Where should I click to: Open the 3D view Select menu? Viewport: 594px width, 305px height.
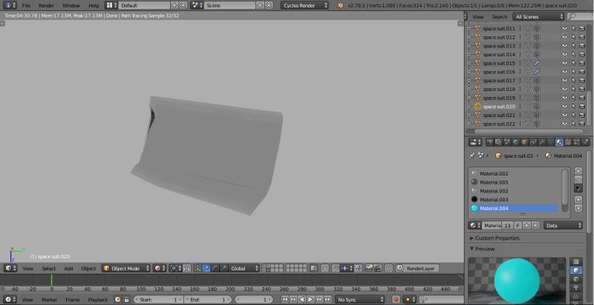click(48, 269)
